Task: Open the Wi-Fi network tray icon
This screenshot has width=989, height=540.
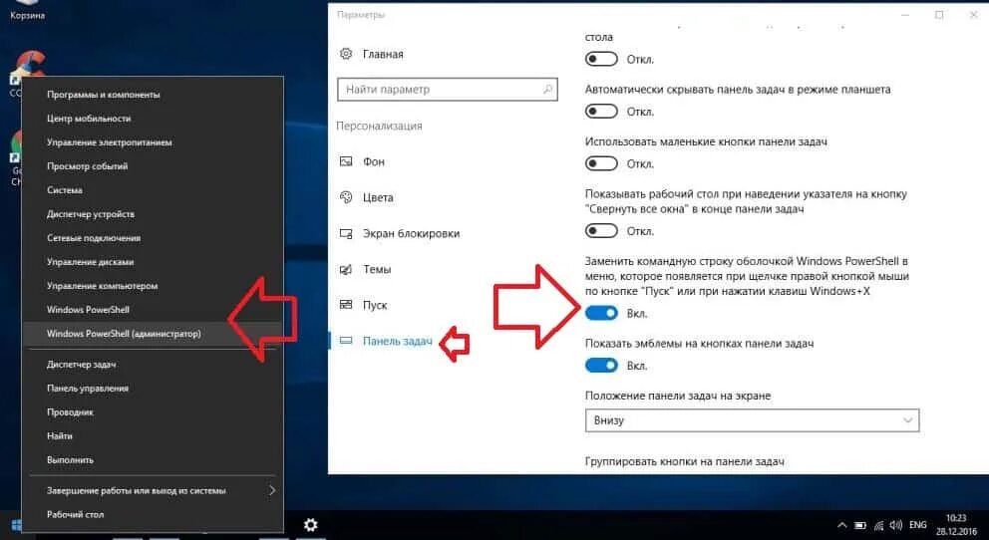Action: pos(878,525)
